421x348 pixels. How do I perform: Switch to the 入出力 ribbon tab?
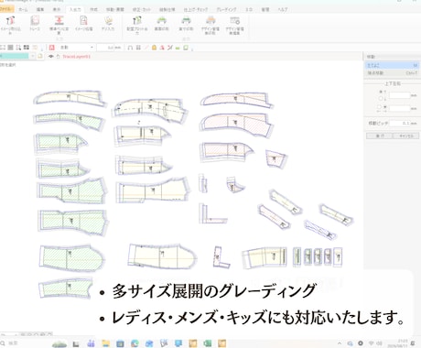(x=75, y=9)
